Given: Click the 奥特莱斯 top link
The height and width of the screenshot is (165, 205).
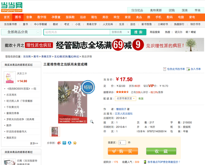Looking at the screenshot, I should click(156, 10).
